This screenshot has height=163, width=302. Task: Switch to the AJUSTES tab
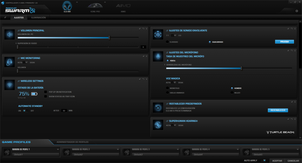(x=19, y=17)
